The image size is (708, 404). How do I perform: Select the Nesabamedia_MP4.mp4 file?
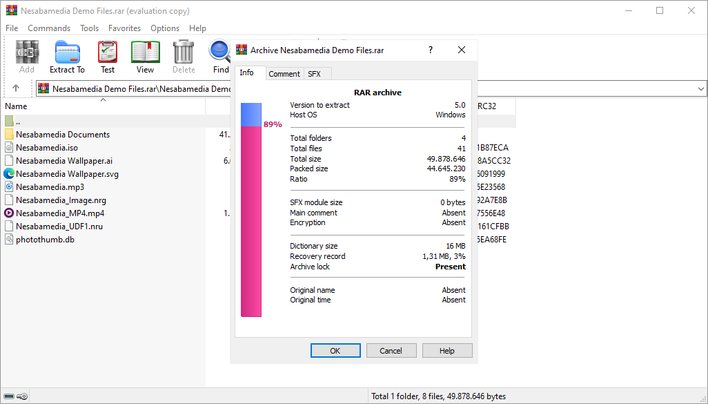click(x=60, y=213)
